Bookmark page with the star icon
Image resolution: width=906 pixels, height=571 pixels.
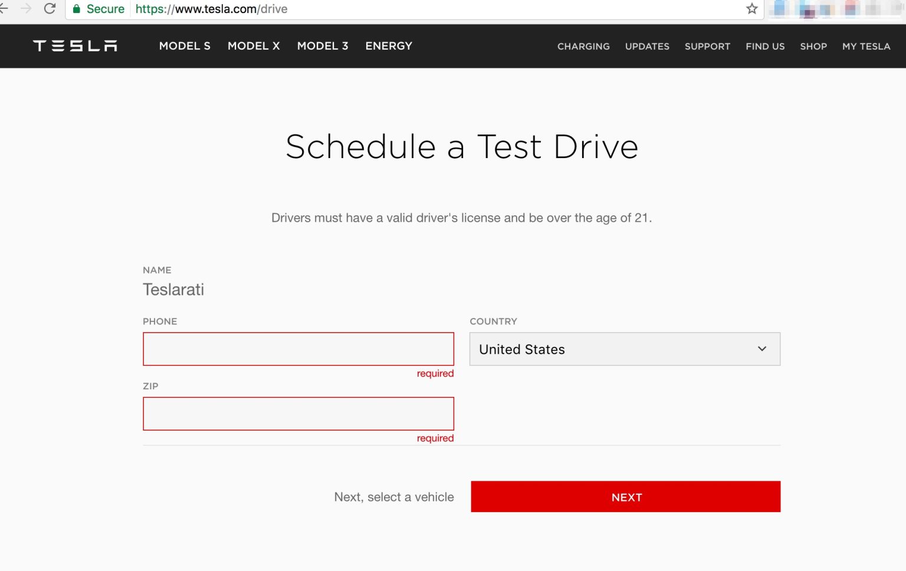tap(751, 9)
